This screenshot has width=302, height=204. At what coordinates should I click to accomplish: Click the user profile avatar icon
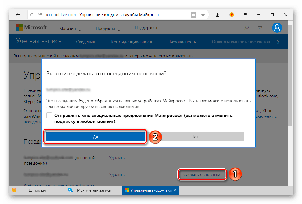pos(277,27)
